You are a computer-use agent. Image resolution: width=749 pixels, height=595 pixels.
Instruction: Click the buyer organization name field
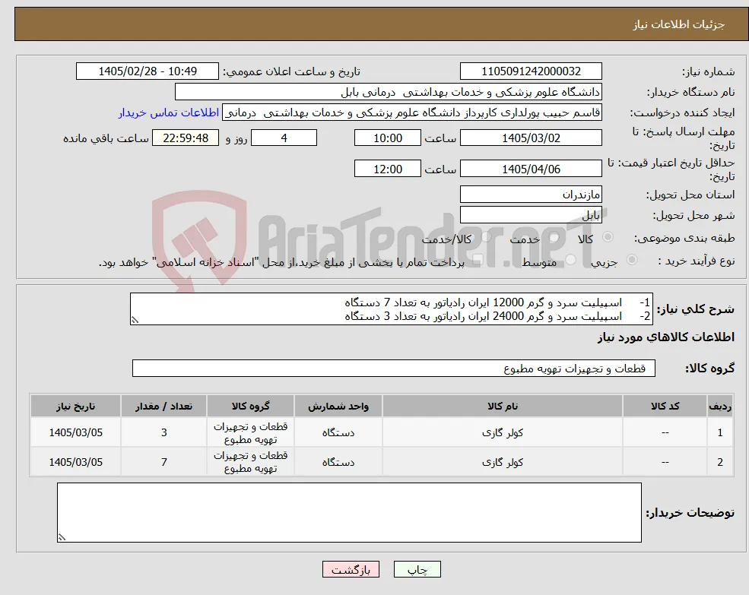point(389,92)
